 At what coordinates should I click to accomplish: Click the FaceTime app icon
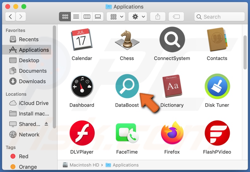pyautogui.click(x=127, y=133)
